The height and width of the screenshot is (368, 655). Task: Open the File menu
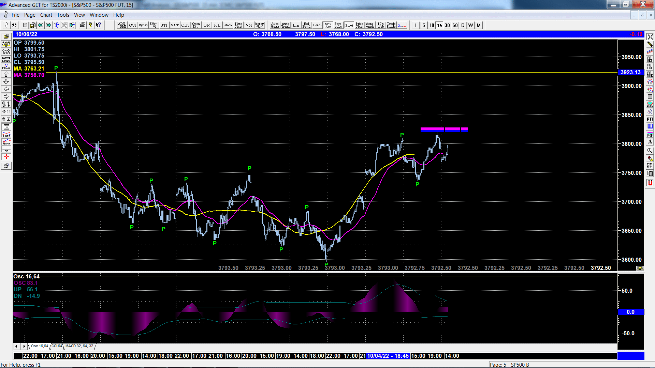pos(15,15)
